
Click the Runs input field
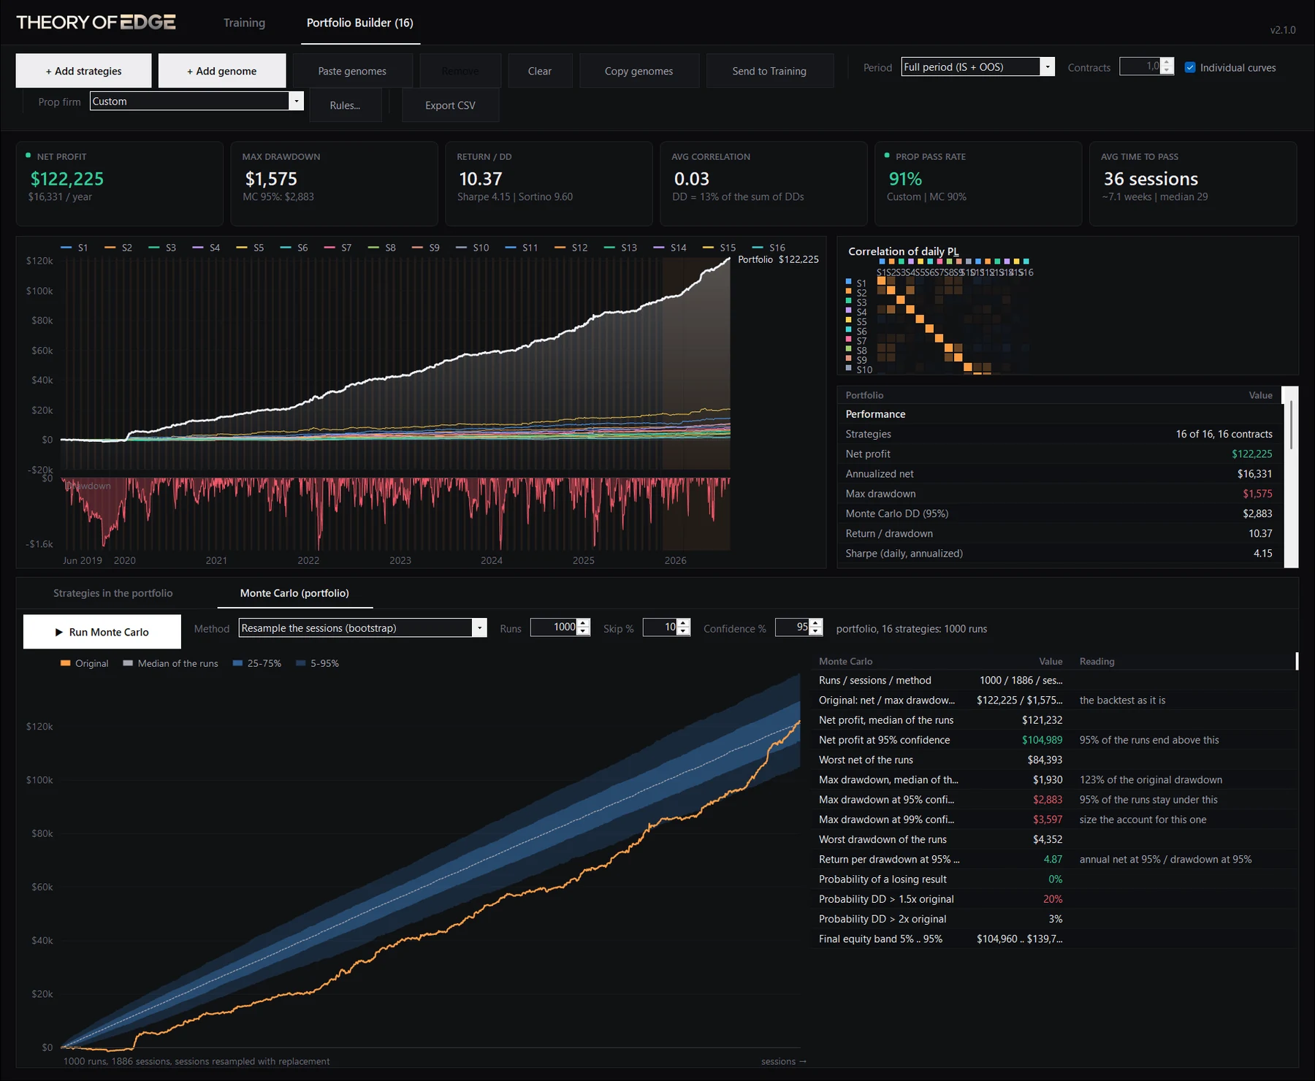click(x=554, y=627)
